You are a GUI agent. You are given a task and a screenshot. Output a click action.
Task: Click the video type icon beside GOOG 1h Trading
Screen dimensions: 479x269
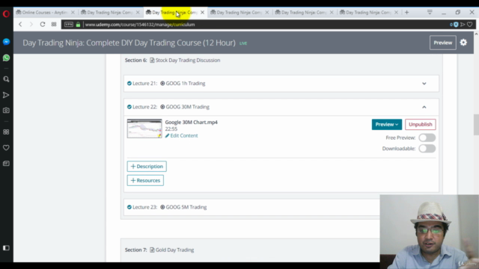click(162, 84)
